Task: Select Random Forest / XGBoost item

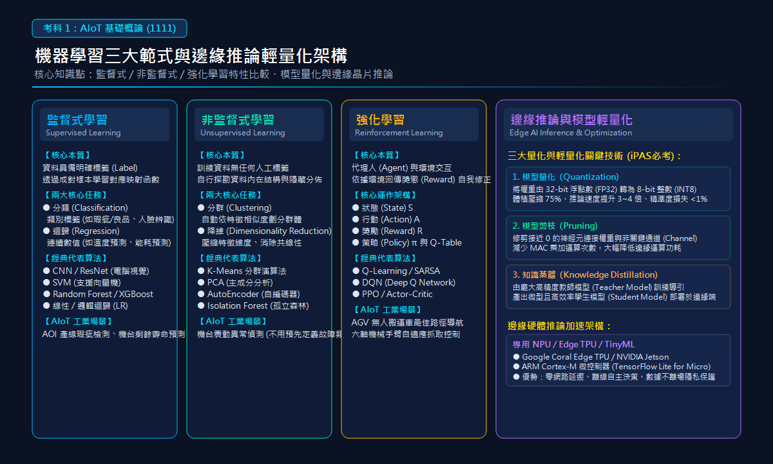Action: pos(98,294)
